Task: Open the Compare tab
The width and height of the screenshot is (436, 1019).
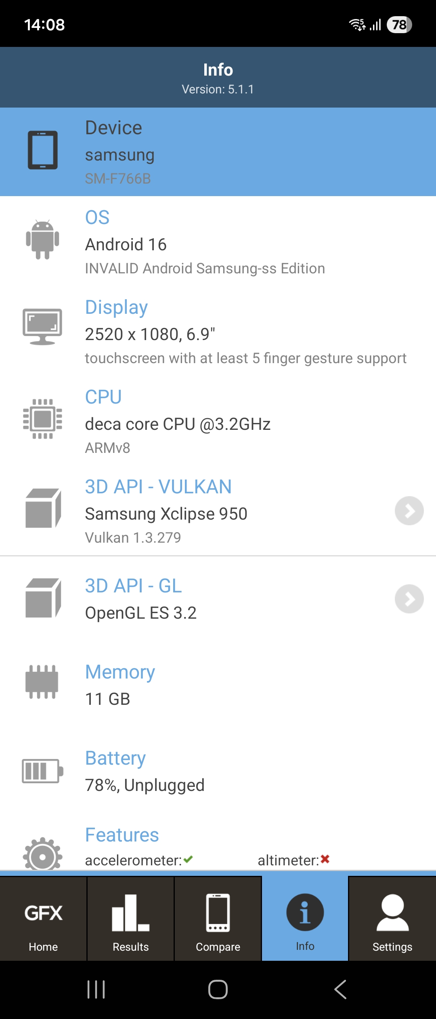Action: [x=218, y=919]
